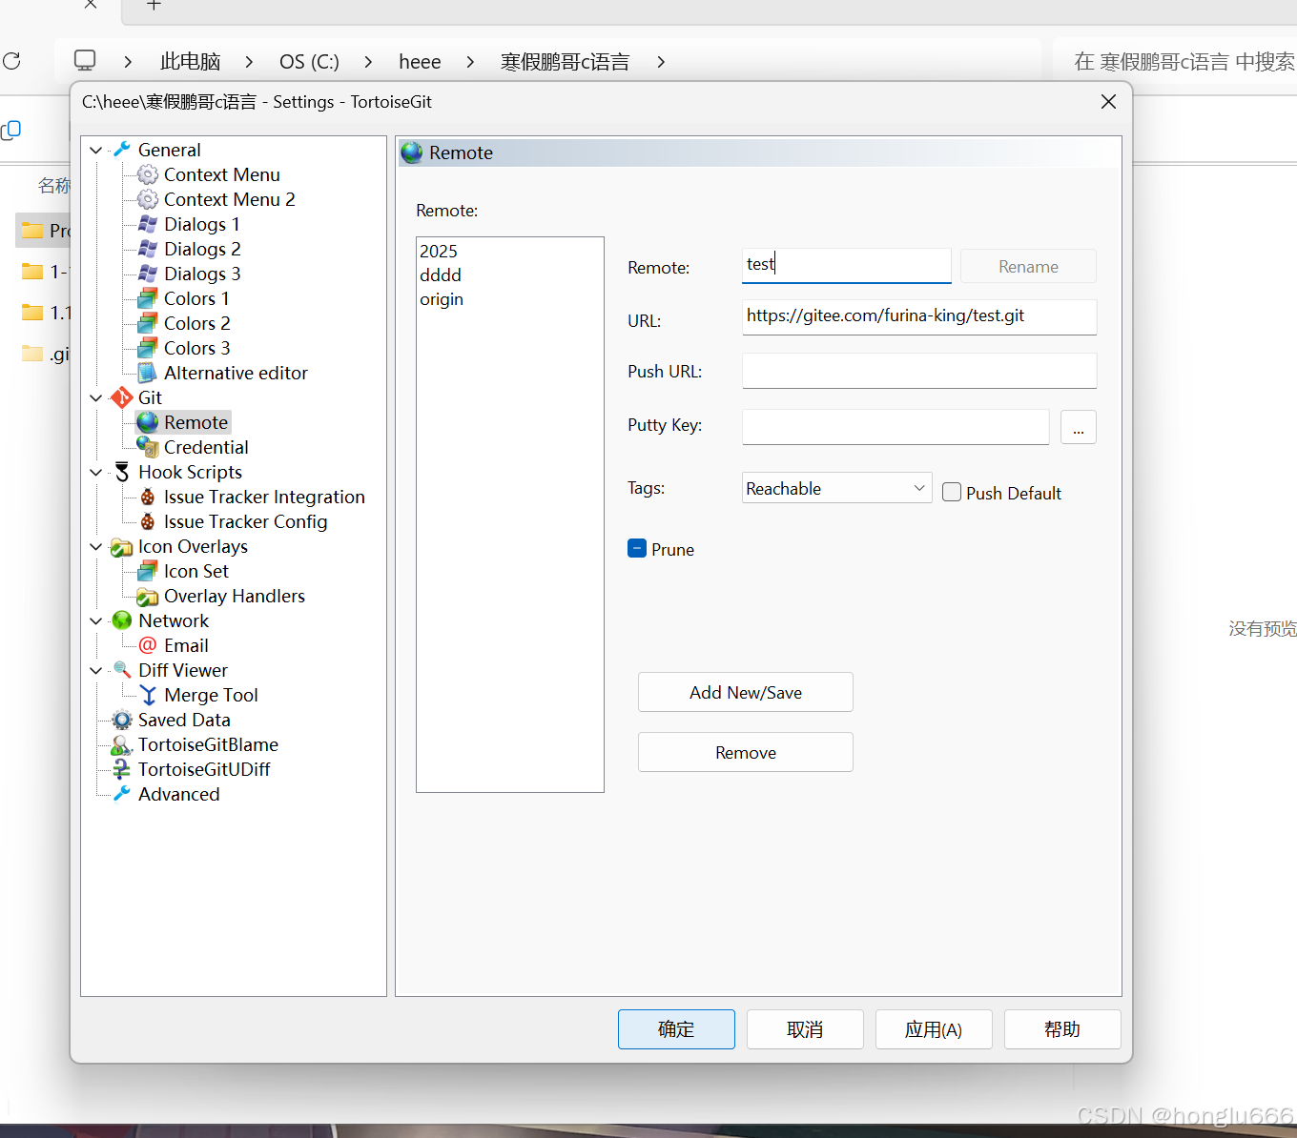
Task: Click the green Network globe icon
Action: (x=122, y=620)
